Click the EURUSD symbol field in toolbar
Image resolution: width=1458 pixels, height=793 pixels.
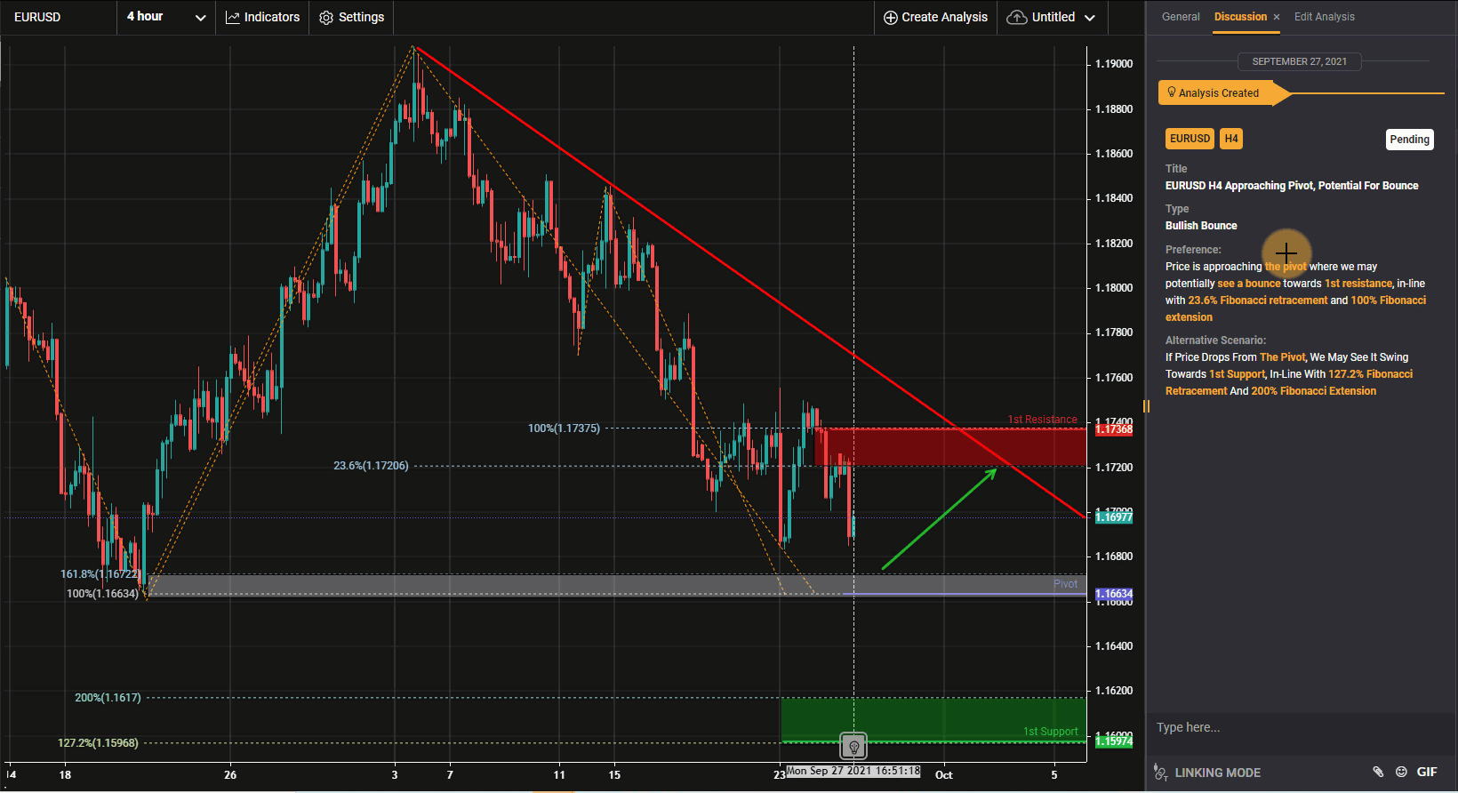[59, 17]
